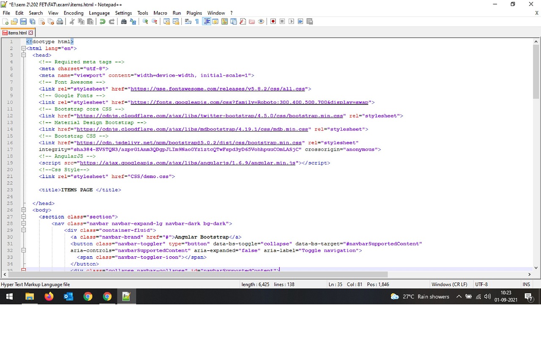Click the Stop Recording macro icon
The height and width of the screenshot is (359, 541).
point(282,22)
